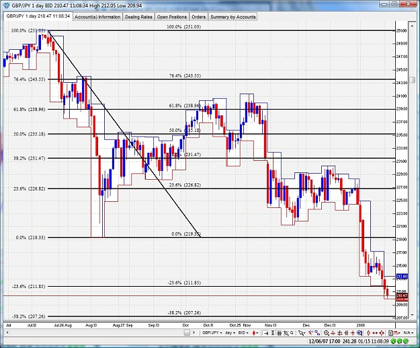Click the blue rewind chart icon
The height and width of the screenshot is (348, 420).
pyautogui.click(x=360, y=333)
